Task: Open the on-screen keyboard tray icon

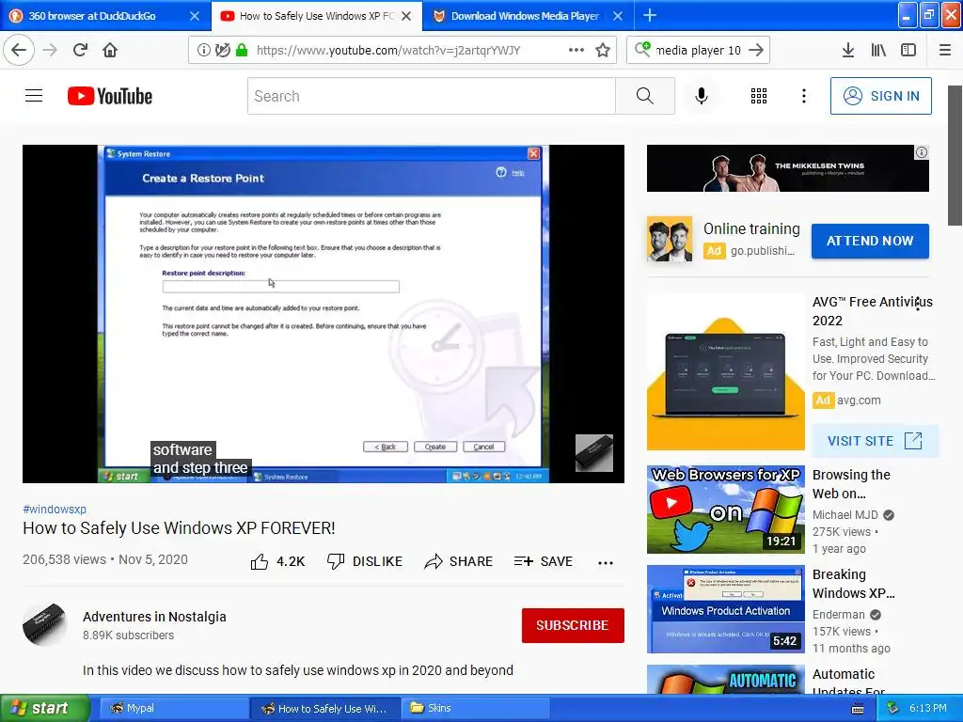Action: click(x=858, y=709)
